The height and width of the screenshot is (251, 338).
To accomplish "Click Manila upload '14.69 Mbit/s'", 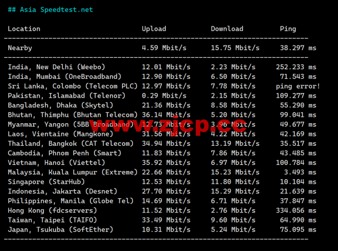I will 166,201.
